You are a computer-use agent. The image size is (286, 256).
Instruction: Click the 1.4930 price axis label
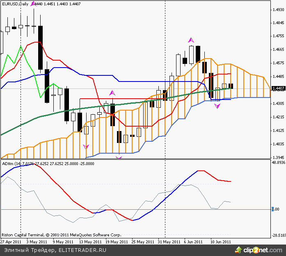[x=278, y=9]
